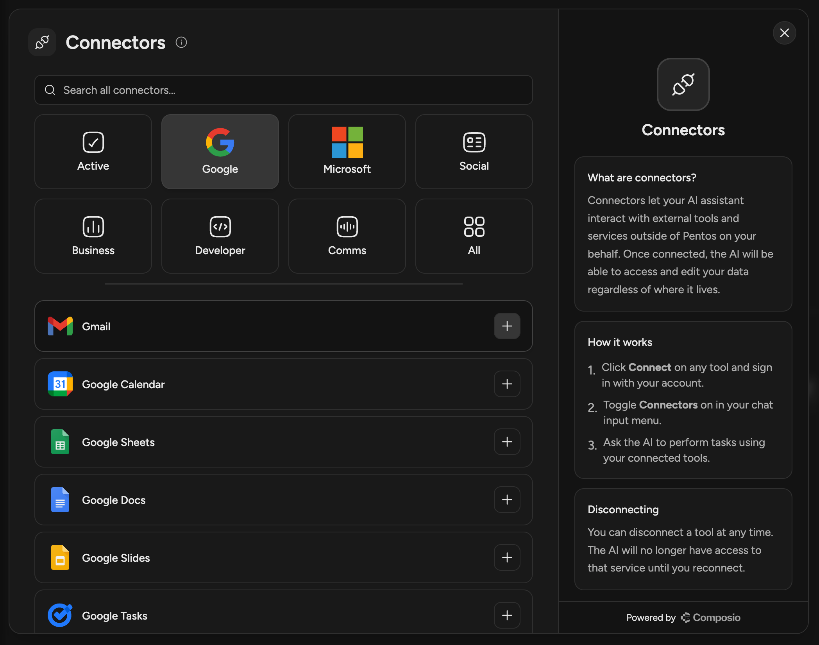Click the Gmail row label

click(96, 326)
